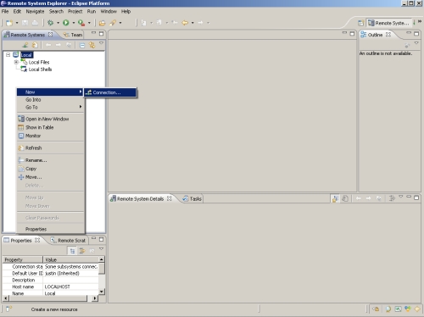Select Show in Table menu item
This screenshot has width=424, height=317.
[51, 127]
